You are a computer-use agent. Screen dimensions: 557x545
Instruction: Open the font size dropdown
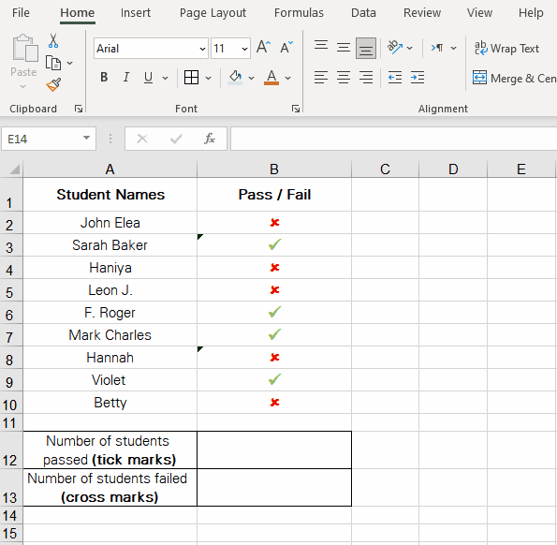tap(244, 49)
